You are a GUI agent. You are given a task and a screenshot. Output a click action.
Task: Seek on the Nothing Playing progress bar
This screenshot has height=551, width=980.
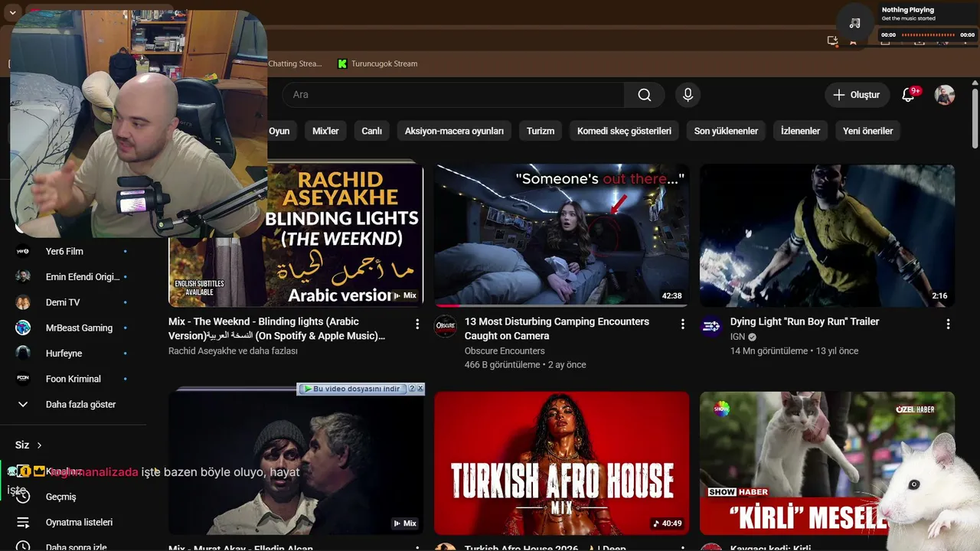pos(928,35)
